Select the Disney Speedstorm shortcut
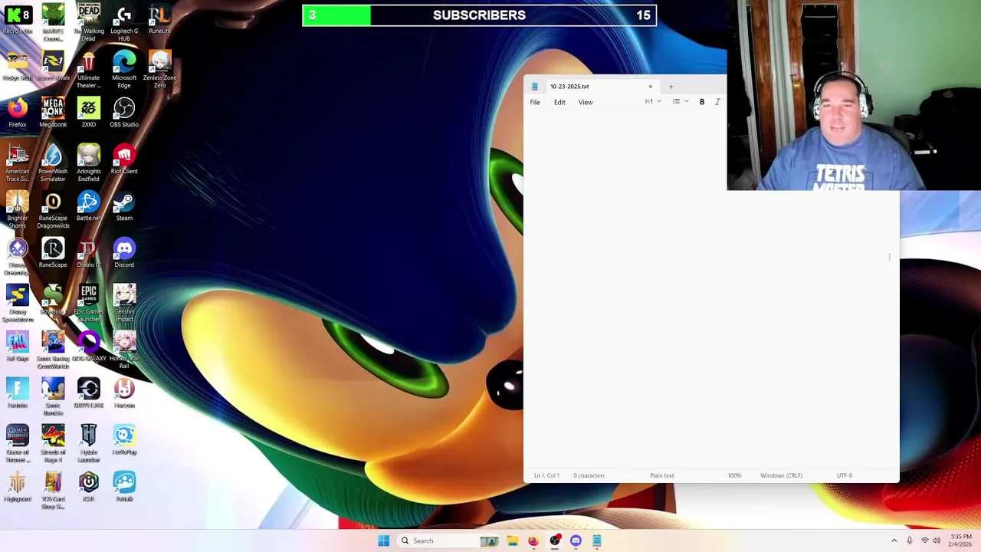The image size is (981, 552). click(x=18, y=304)
